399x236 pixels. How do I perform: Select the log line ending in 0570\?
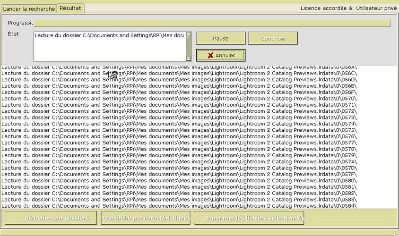pos(179,99)
